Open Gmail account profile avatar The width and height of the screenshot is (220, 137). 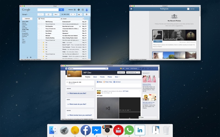click(x=87, y=10)
